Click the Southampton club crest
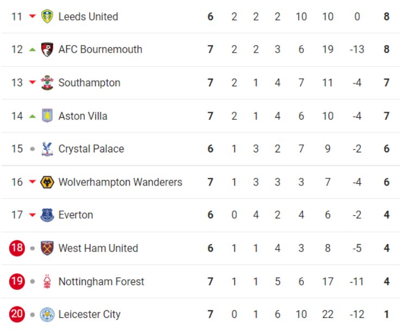Image resolution: width=402 pixels, height=333 pixels. point(47,82)
